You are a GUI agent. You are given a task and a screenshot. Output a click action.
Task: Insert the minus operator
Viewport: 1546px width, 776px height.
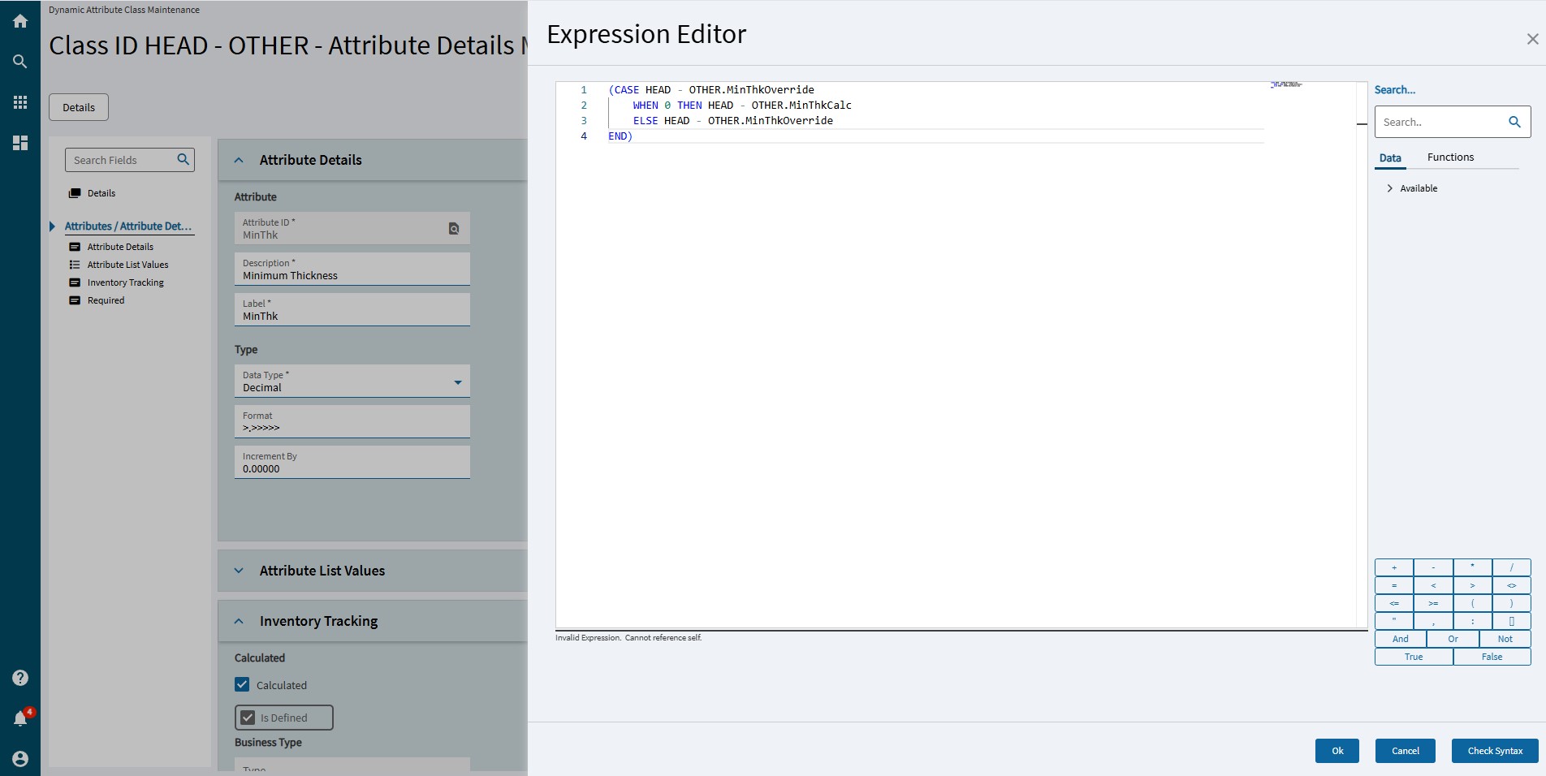[1433, 567]
